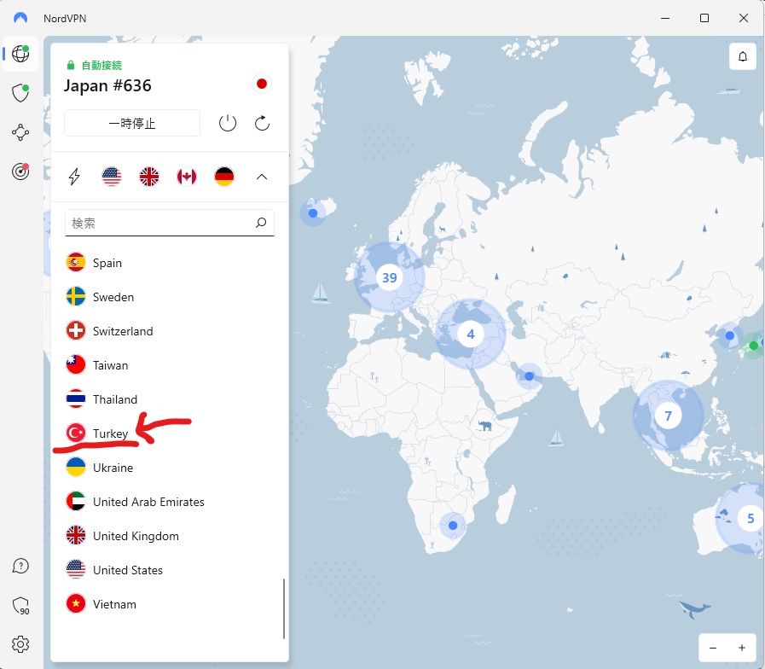The width and height of the screenshot is (765, 669).
Task: Click the notification bell icon
Action: tap(742, 56)
